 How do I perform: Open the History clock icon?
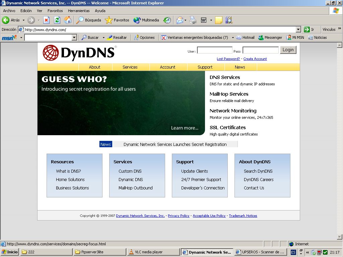point(167,20)
